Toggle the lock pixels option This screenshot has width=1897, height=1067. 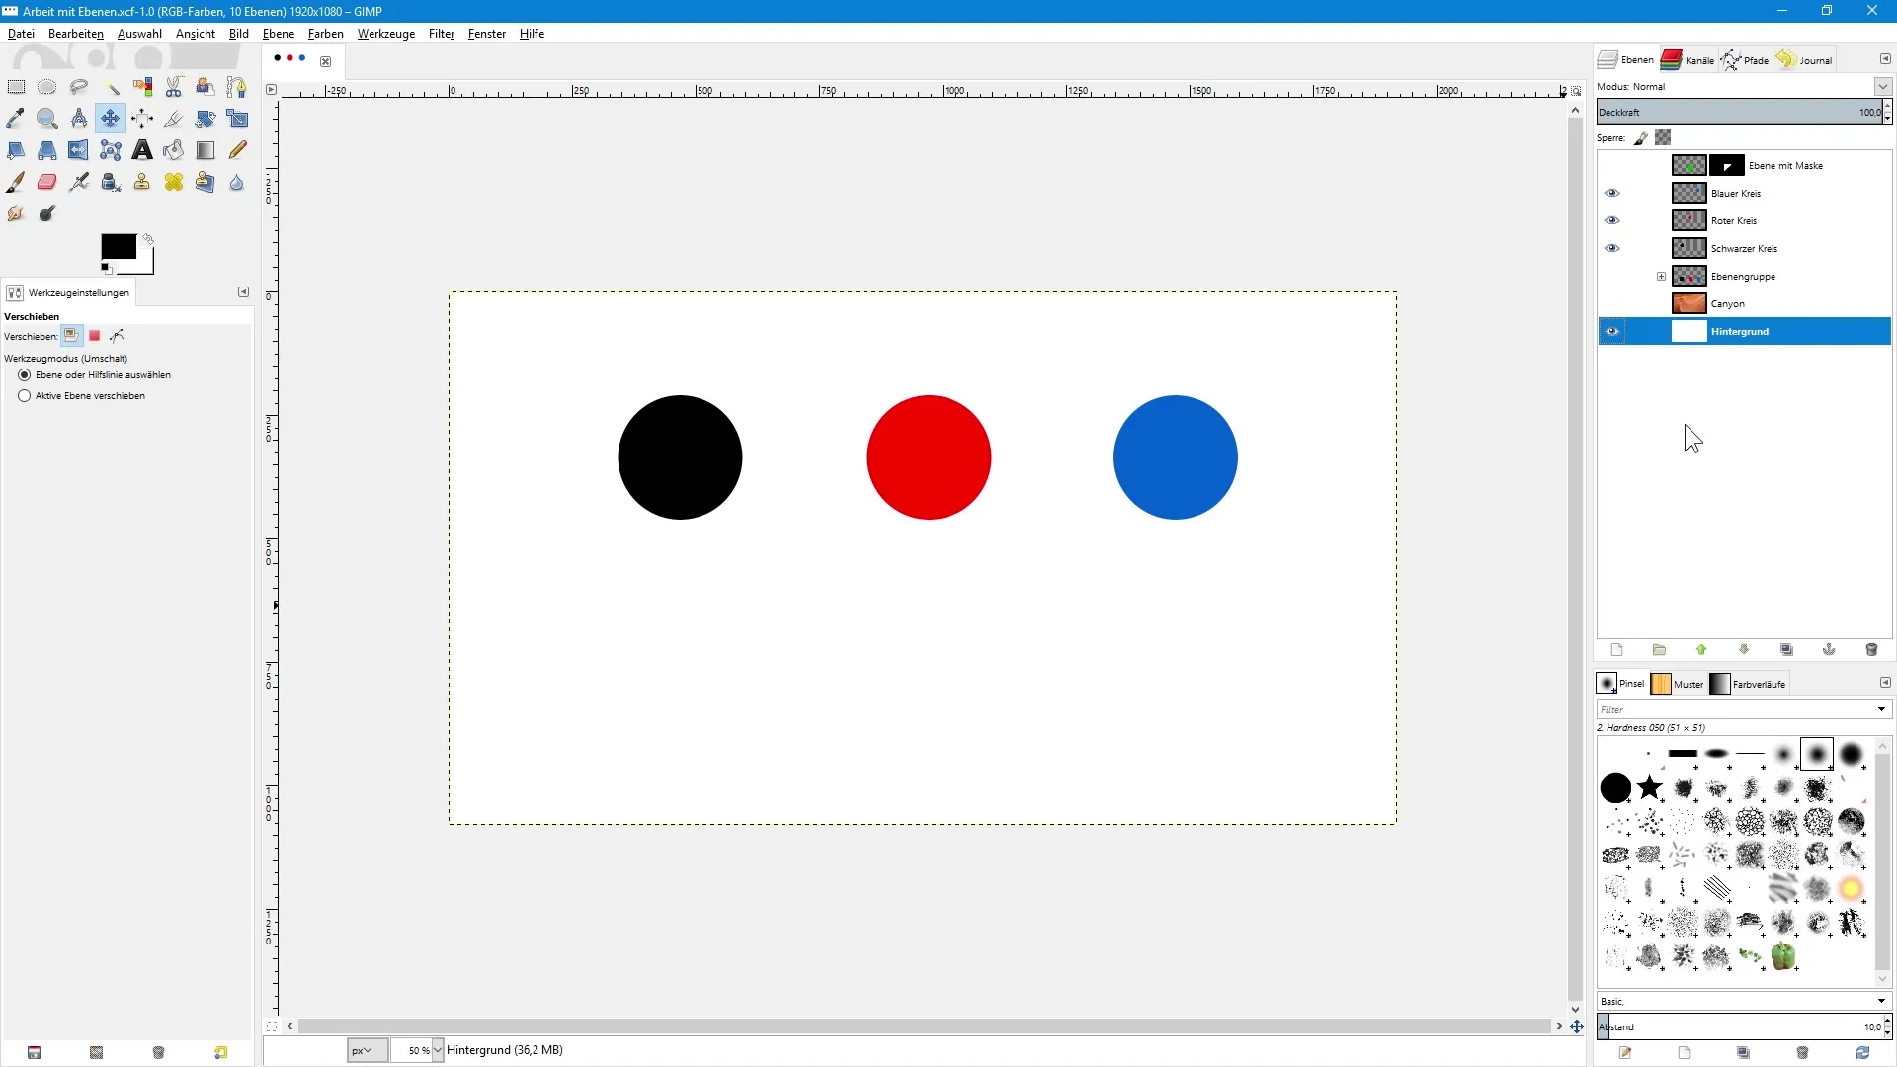click(x=1641, y=138)
